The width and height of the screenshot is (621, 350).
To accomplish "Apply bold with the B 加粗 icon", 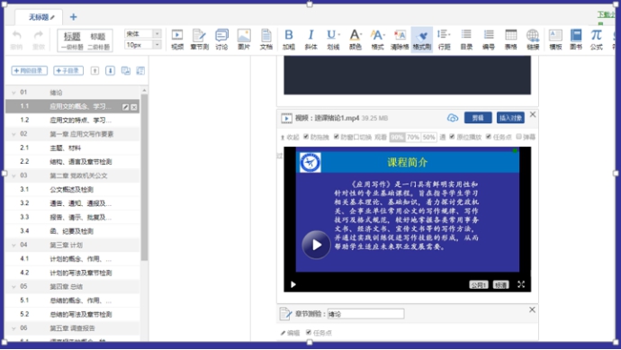I will (x=289, y=40).
